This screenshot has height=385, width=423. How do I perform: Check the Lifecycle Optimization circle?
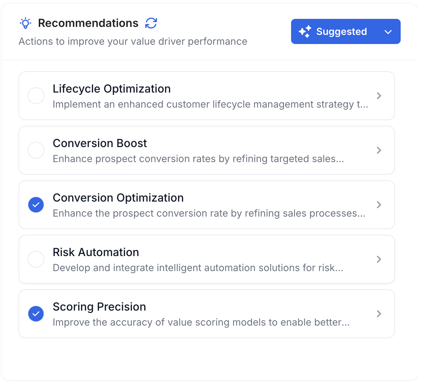36,96
